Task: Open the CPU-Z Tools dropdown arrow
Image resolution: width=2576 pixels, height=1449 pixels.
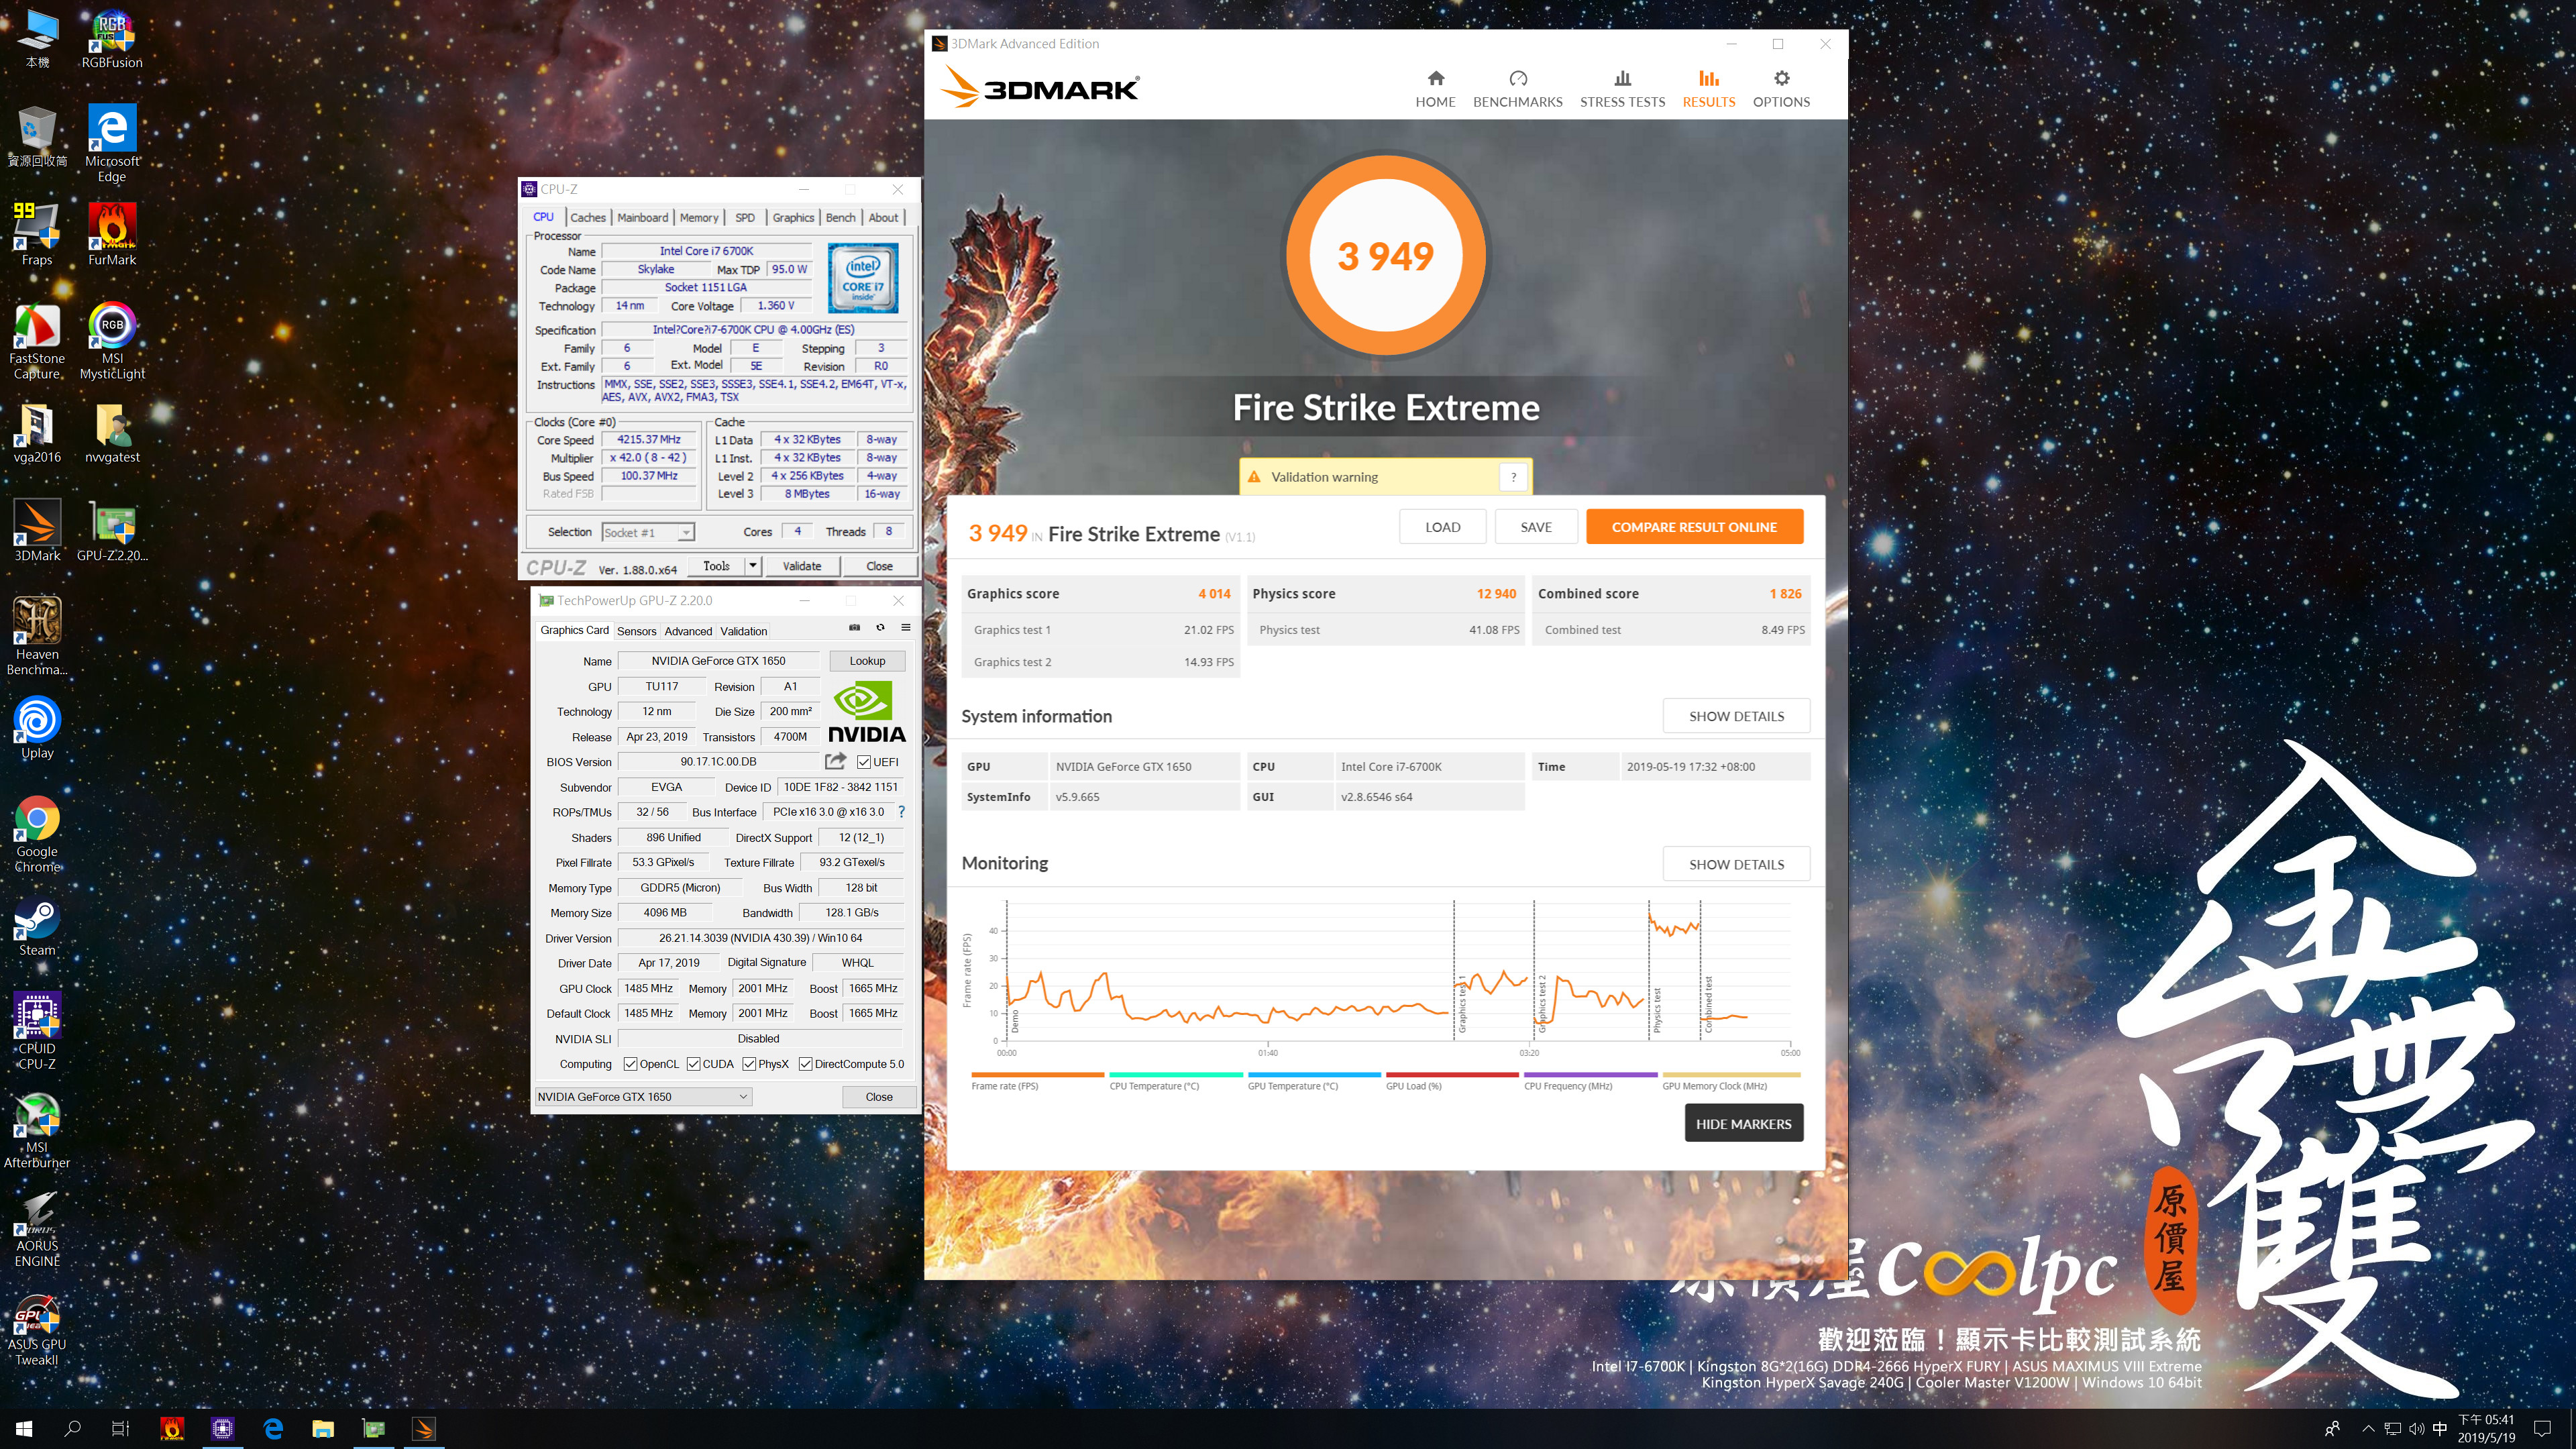Action: [753, 566]
